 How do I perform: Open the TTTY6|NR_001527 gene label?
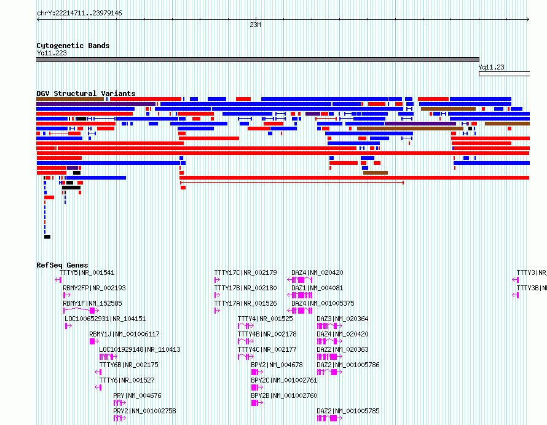tap(127, 380)
